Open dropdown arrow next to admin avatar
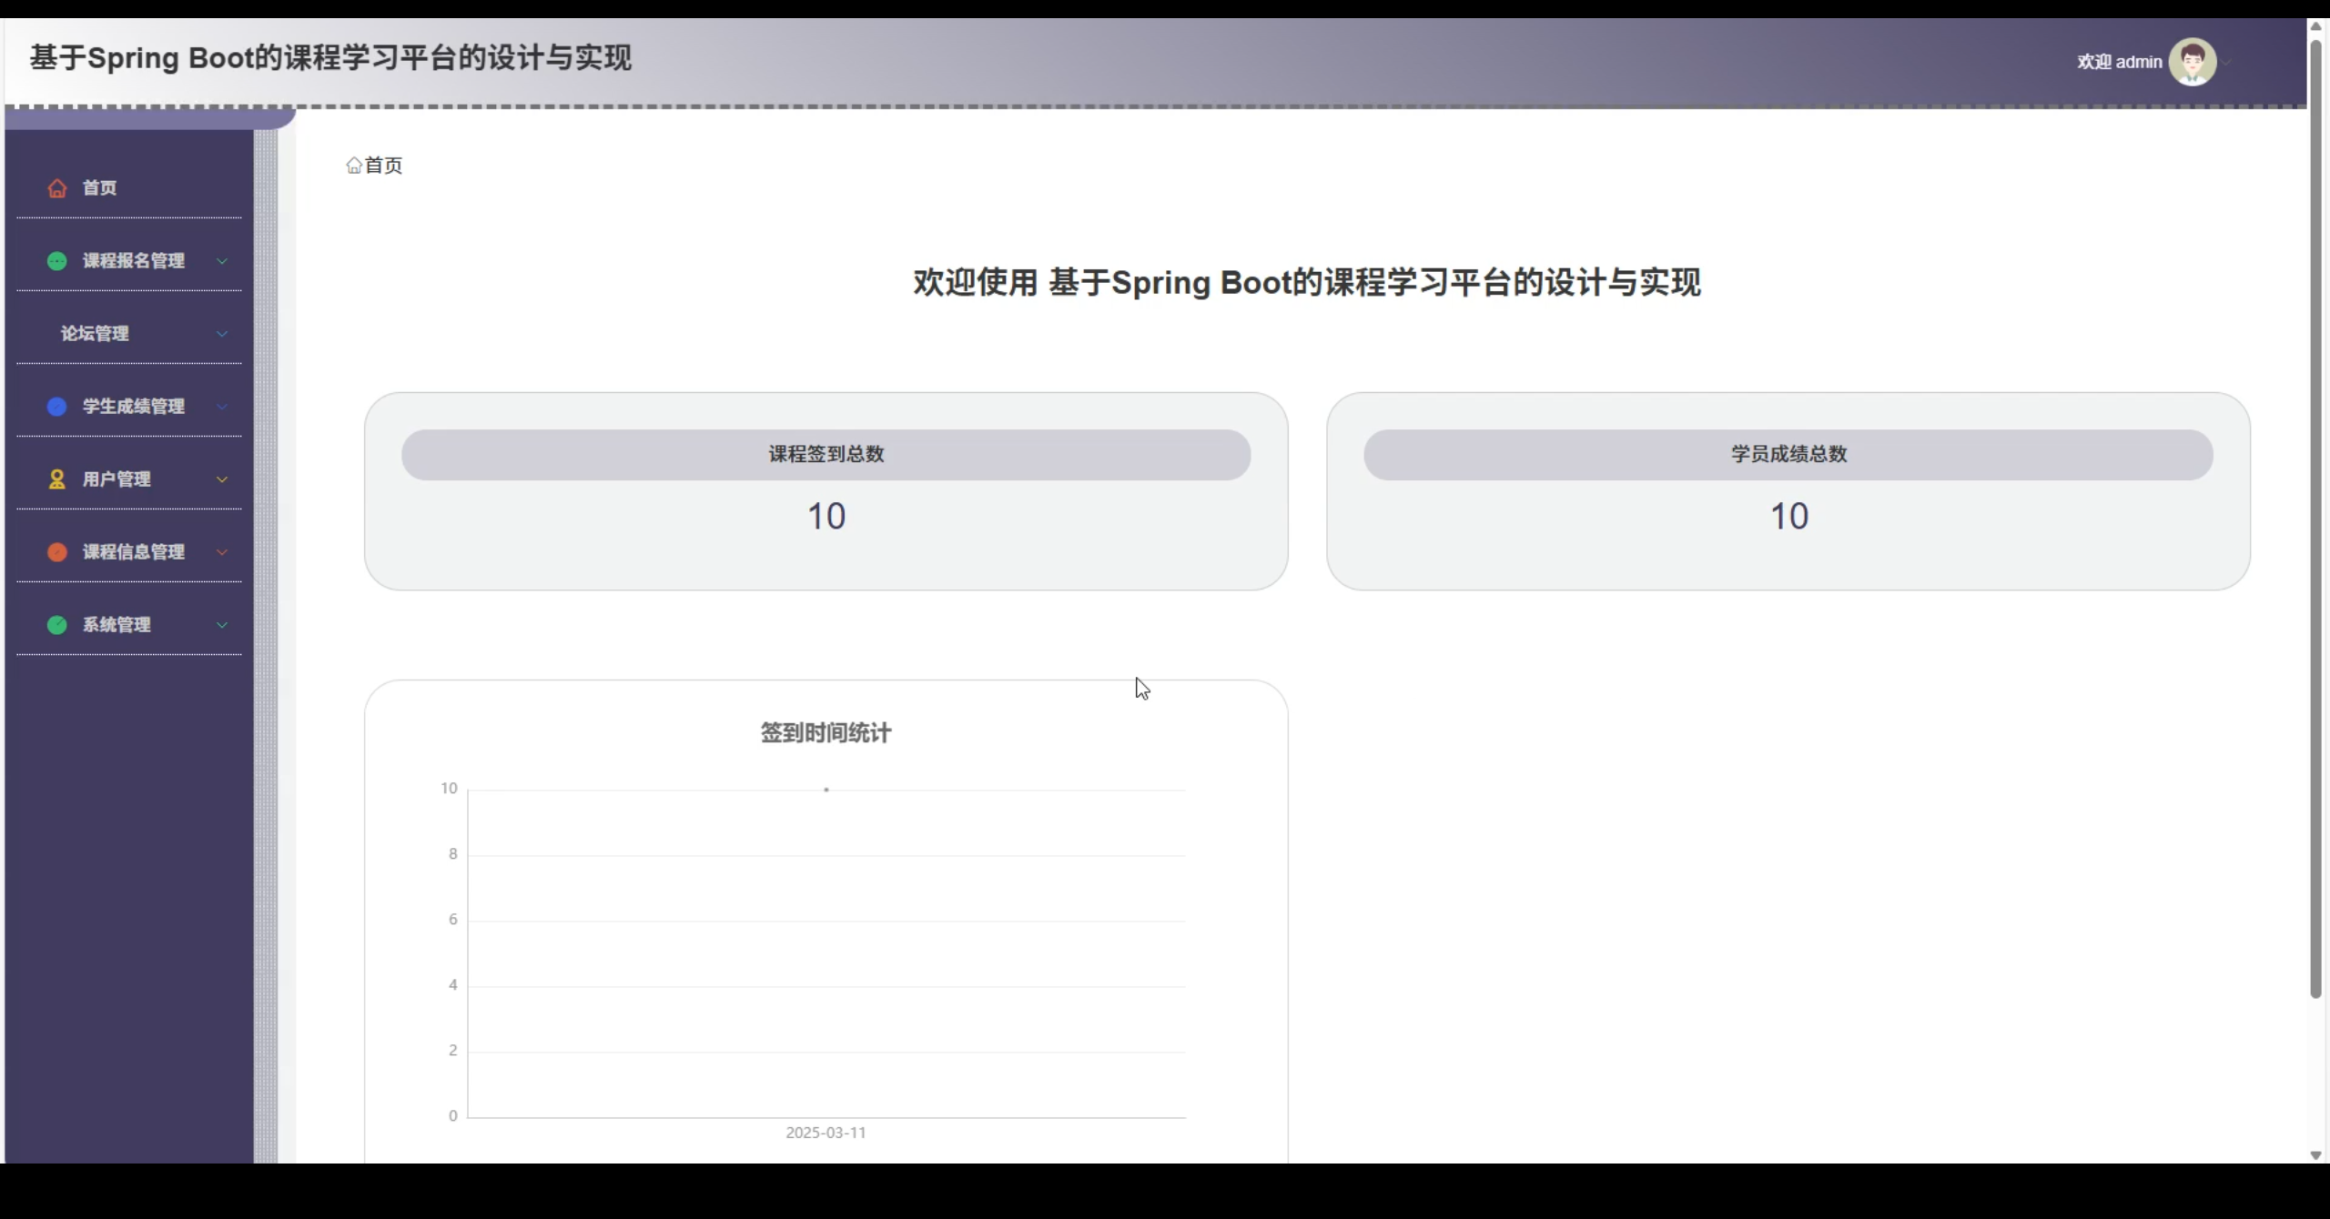The height and width of the screenshot is (1219, 2330). click(2226, 63)
